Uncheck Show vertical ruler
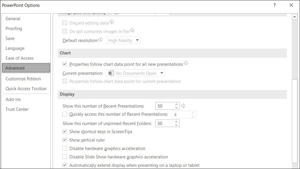The height and width of the screenshot is (169, 300). click(x=64, y=140)
